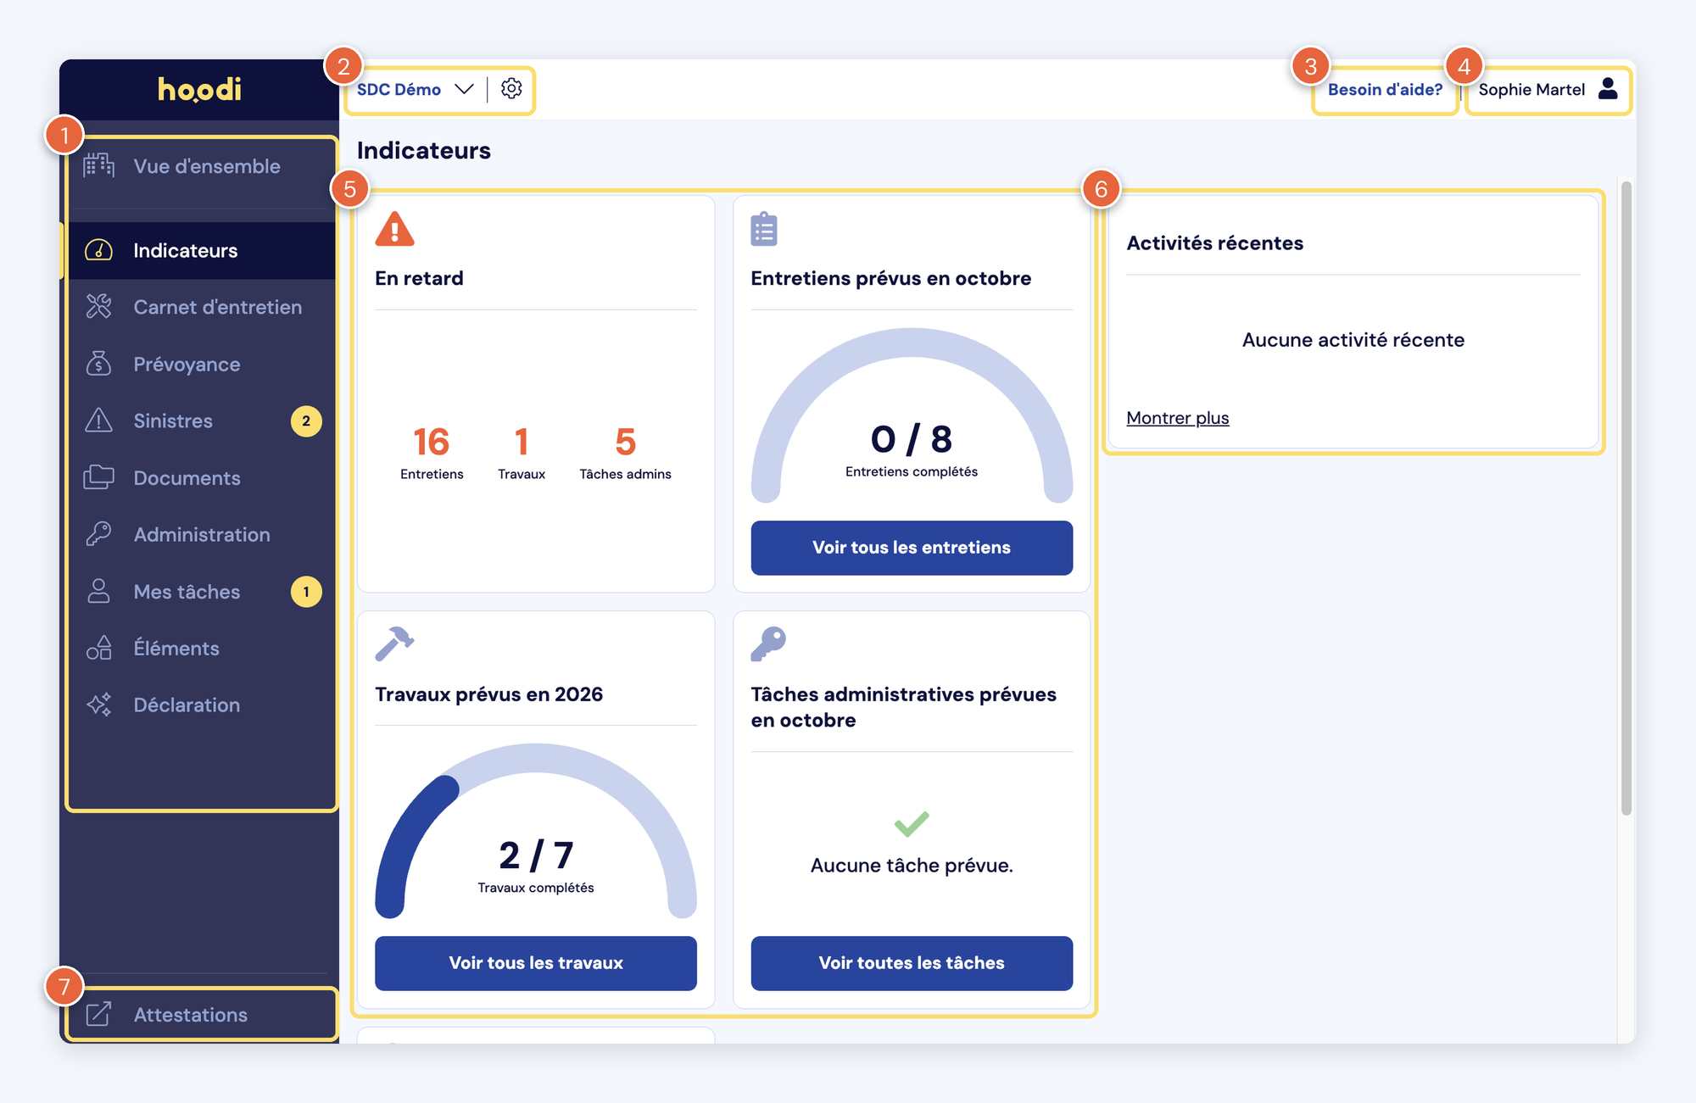Screen dimensions: 1696x1103
Task: Click the gauge icon beside Indicateurs
Action: pos(99,250)
